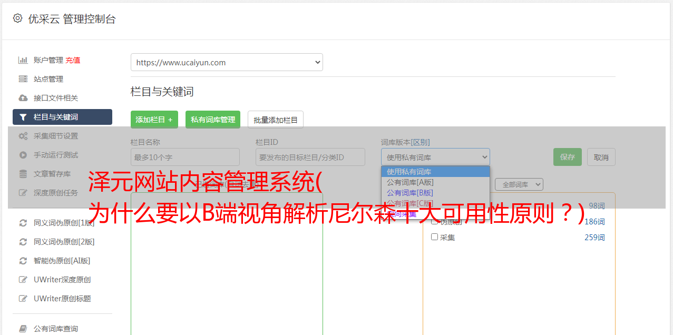Click the 批量添加栏目 button

click(x=276, y=120)
